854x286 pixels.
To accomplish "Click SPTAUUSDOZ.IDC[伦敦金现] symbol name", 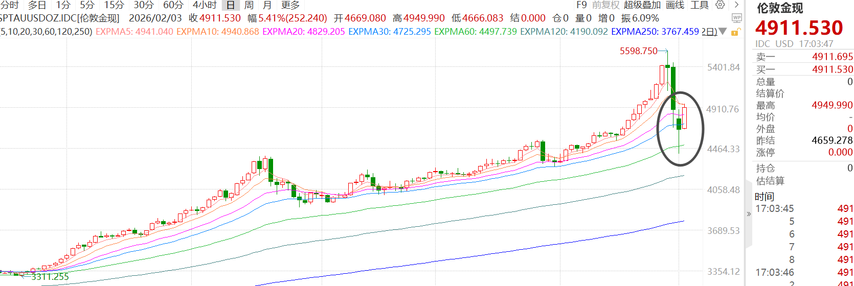I will click(x=59, y=18).
